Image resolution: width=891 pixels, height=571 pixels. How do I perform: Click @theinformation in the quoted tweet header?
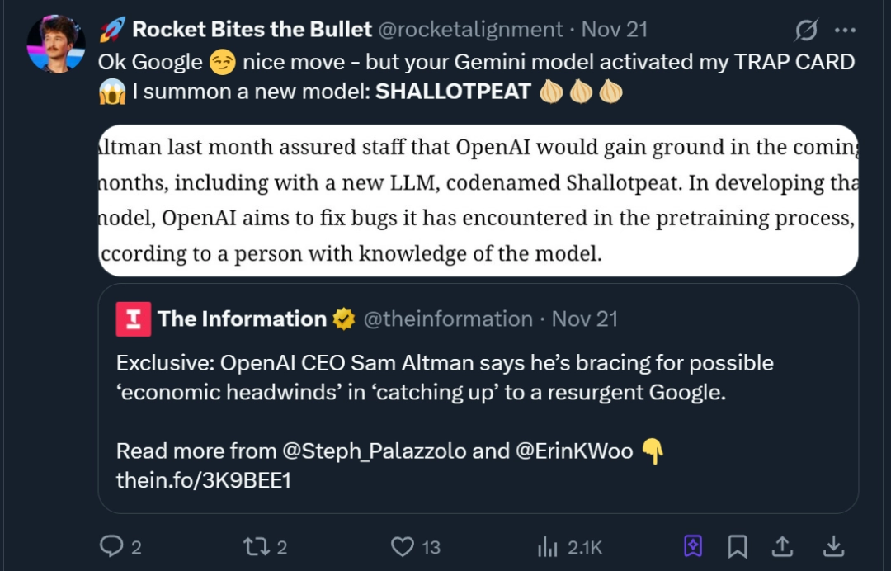coord(448,319)
